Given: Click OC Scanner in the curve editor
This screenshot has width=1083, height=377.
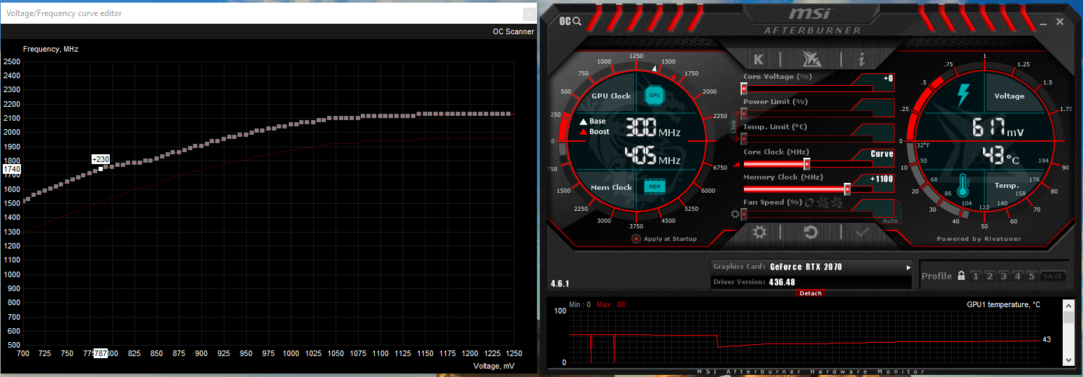Looking at the screenshot, I should click(x=513, y=31).
